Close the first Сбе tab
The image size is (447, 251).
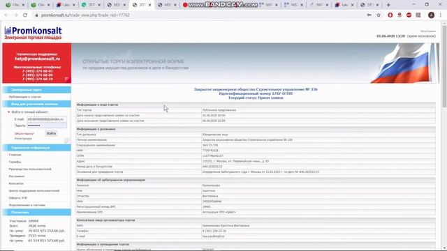point(23,5)
